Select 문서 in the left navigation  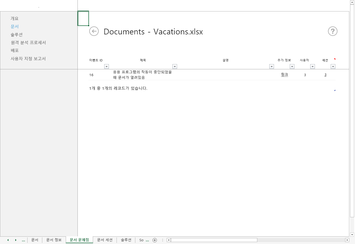pyautogui.click(x=14, y=26)
